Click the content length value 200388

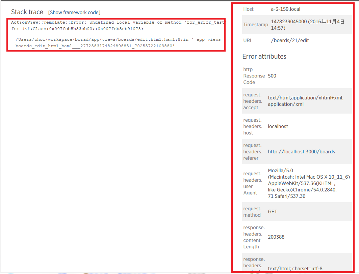[x=276, y=237]
